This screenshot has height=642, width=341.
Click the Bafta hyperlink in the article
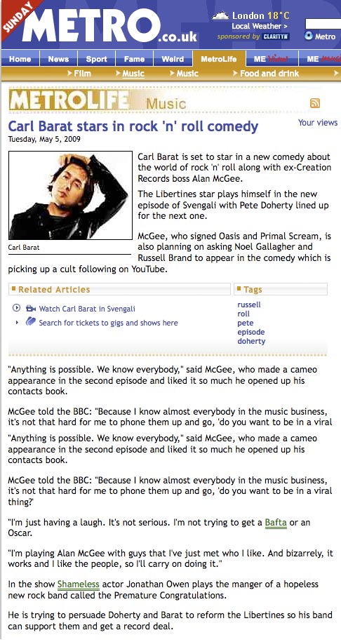click(x=276, y=523)
